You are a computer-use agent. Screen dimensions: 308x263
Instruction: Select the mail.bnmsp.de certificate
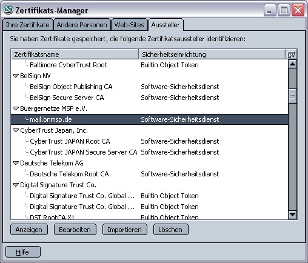pyautogui.click(x=149, y=119)
